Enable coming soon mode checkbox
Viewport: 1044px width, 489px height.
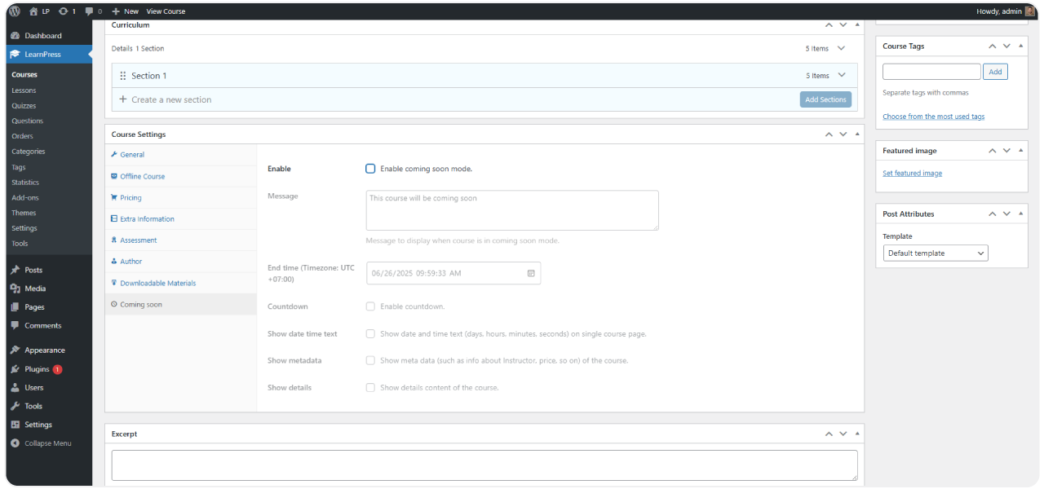click(370, 169)
